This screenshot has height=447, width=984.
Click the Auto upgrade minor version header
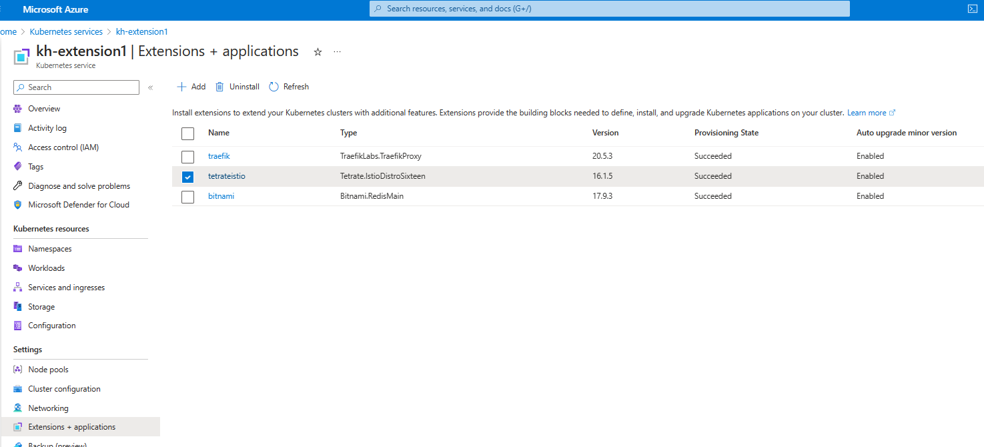pyautogui.click(x=907, y=133)
